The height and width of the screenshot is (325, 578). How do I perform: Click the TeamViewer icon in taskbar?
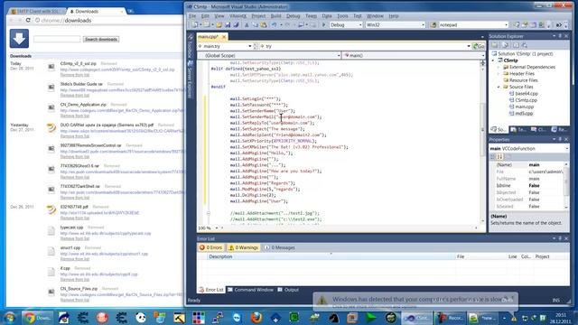237,317
